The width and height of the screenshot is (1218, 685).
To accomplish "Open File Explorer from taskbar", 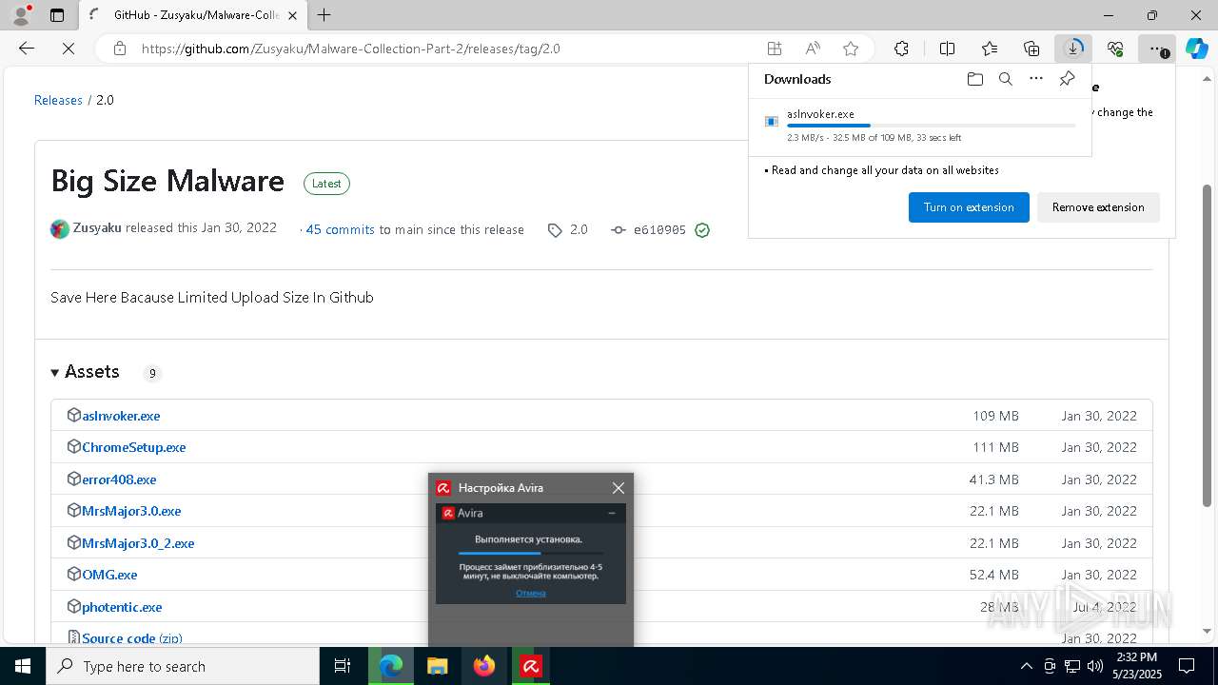I will tap(438, 666).
